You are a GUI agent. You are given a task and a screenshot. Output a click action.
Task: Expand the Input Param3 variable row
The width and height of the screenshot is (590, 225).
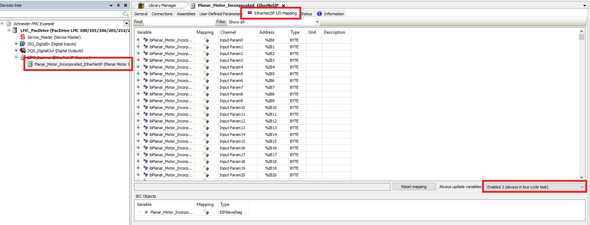[x=138, y=60]
